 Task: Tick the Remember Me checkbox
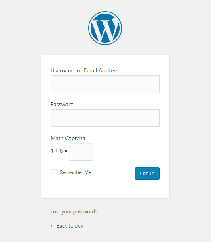click(x=54, y=172)
